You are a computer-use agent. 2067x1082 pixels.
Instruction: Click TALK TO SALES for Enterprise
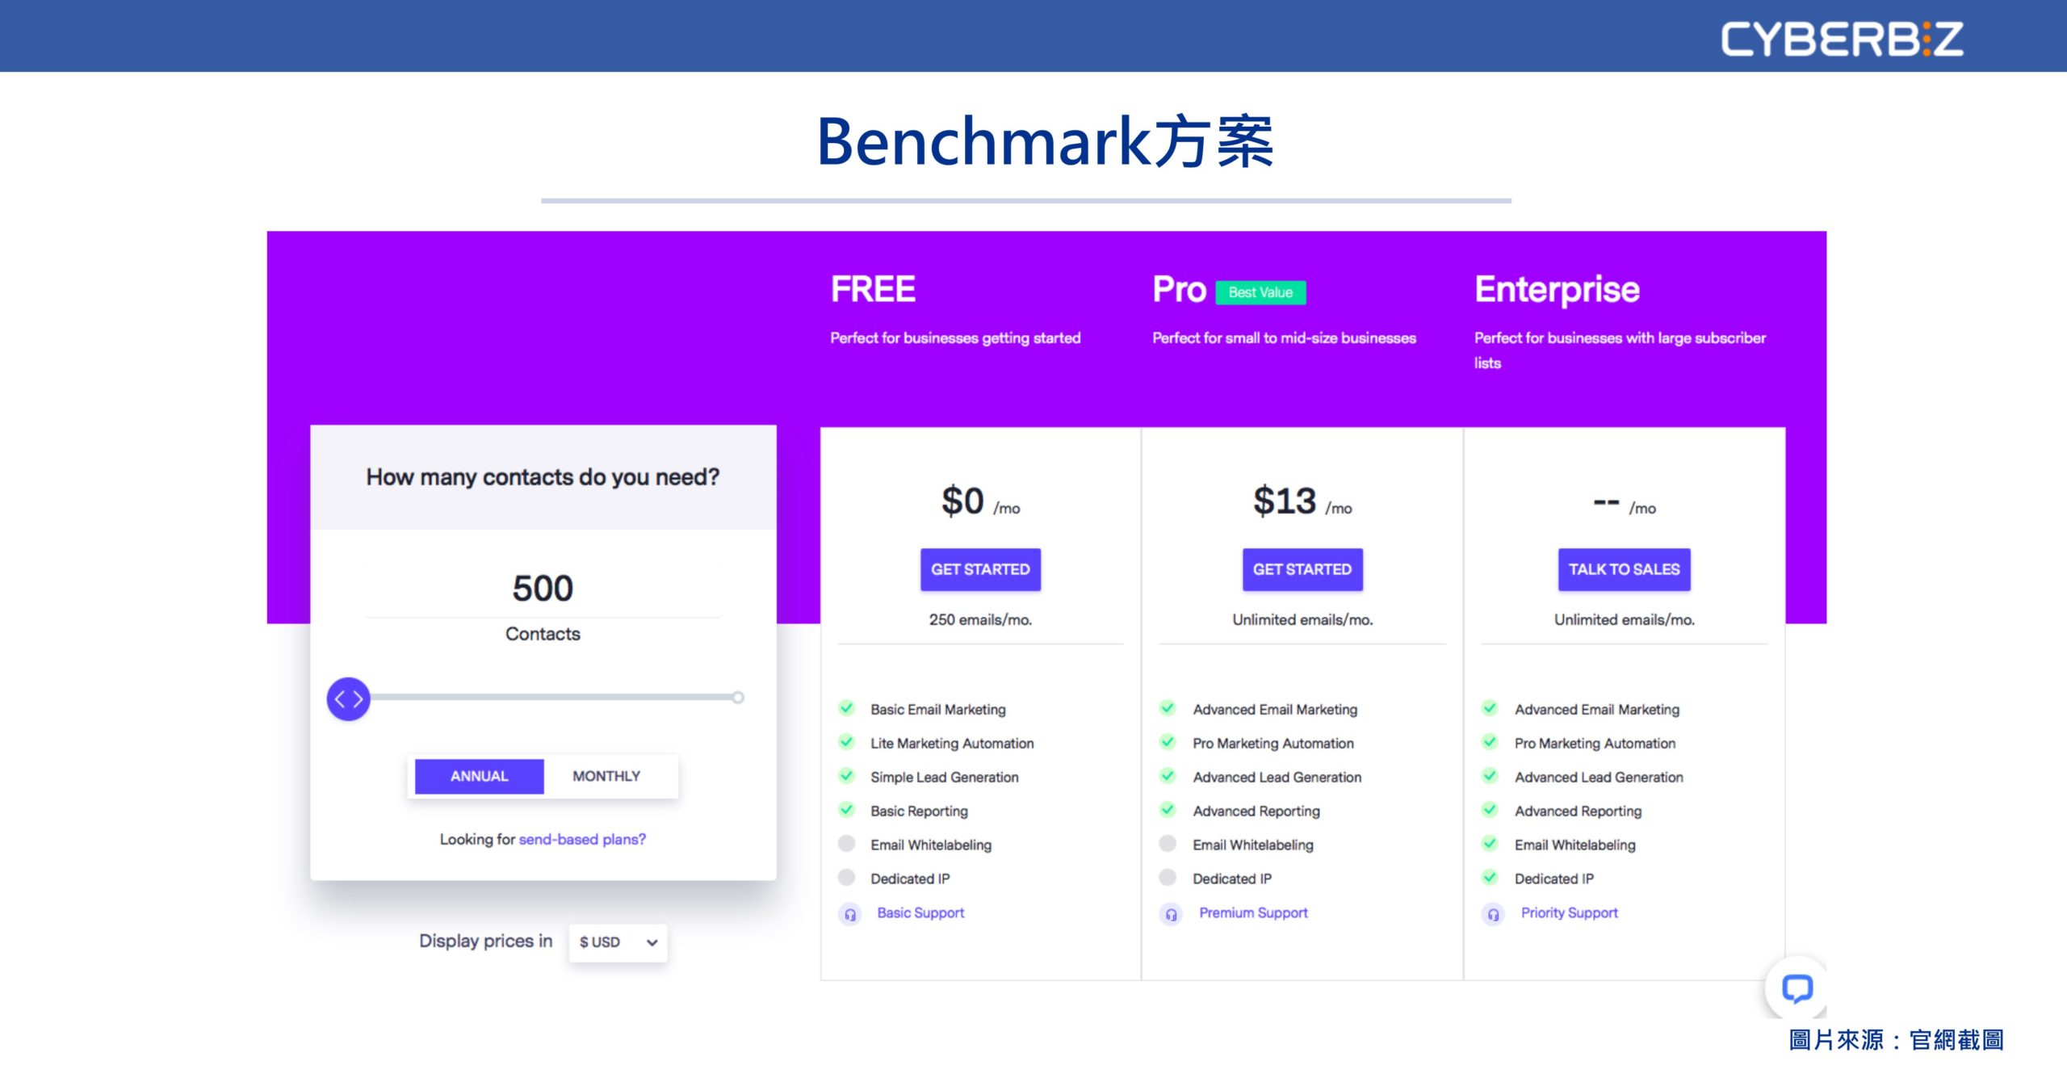pyautogui.click(x=1624, y=569)
